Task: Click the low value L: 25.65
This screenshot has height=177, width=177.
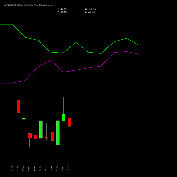Action: point(90,12)
